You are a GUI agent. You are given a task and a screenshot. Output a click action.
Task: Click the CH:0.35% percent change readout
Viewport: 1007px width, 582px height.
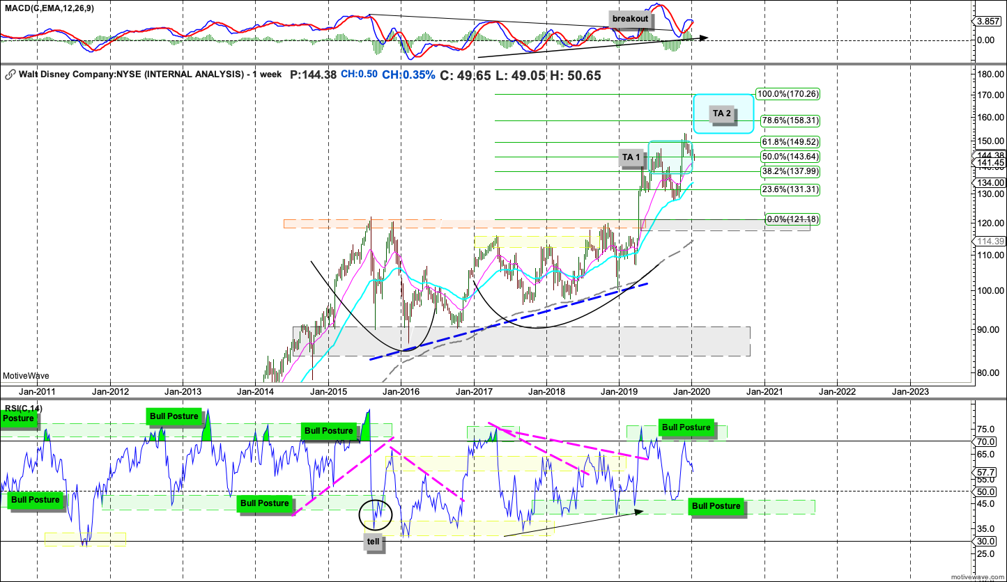408,75
